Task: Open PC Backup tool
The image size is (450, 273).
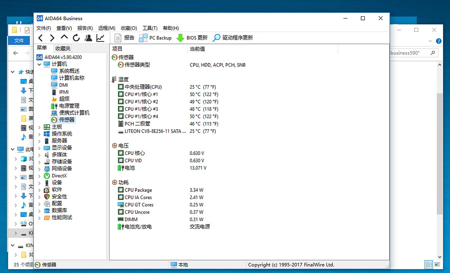Action: click(x=155, y=38)
